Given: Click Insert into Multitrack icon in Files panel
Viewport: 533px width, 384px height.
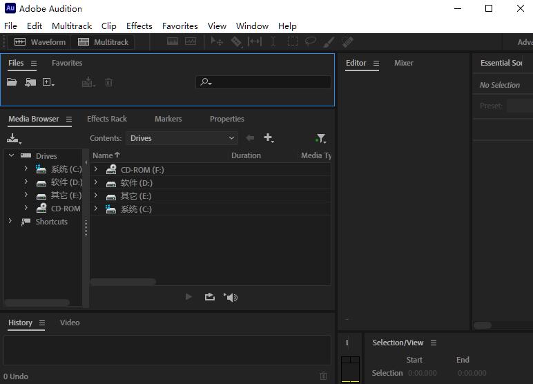Looking at the screenshot, I should (88, 82).
